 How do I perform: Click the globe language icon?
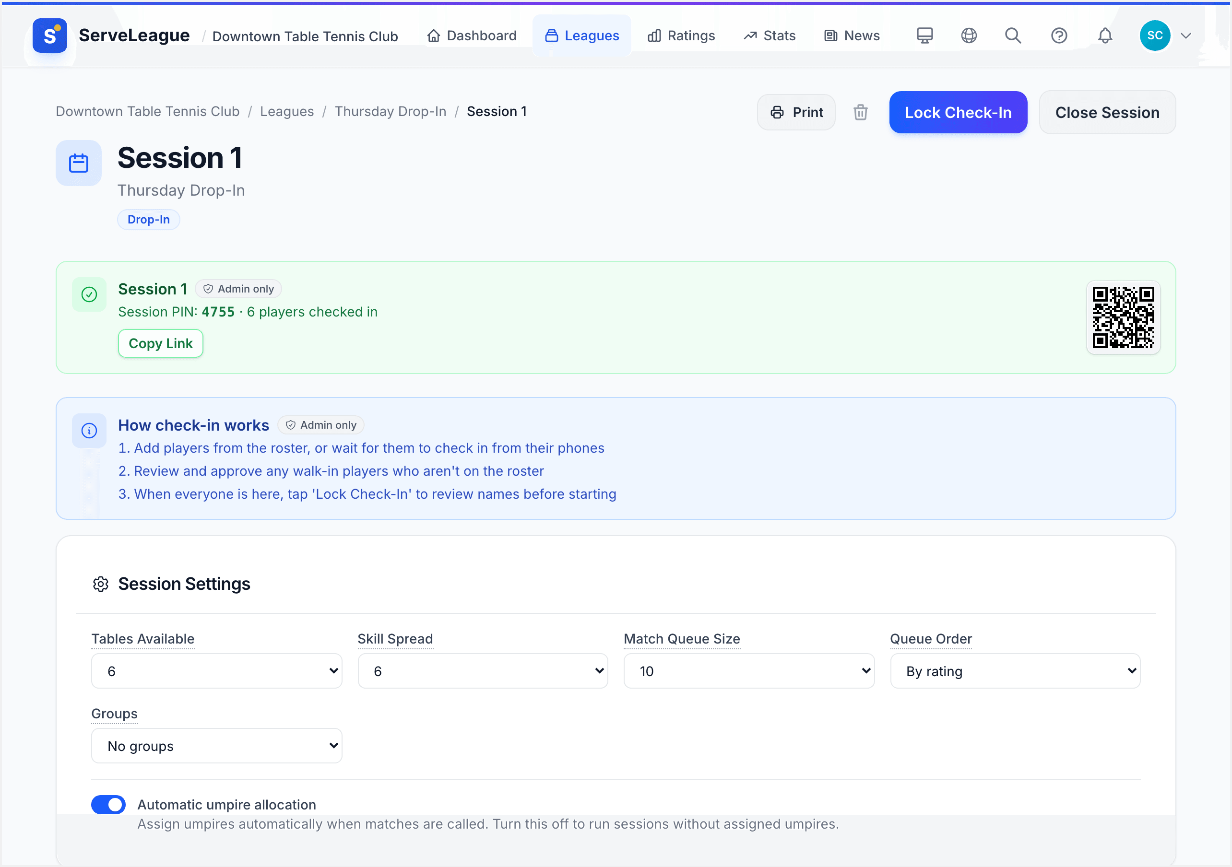click(x=969, y=35)
